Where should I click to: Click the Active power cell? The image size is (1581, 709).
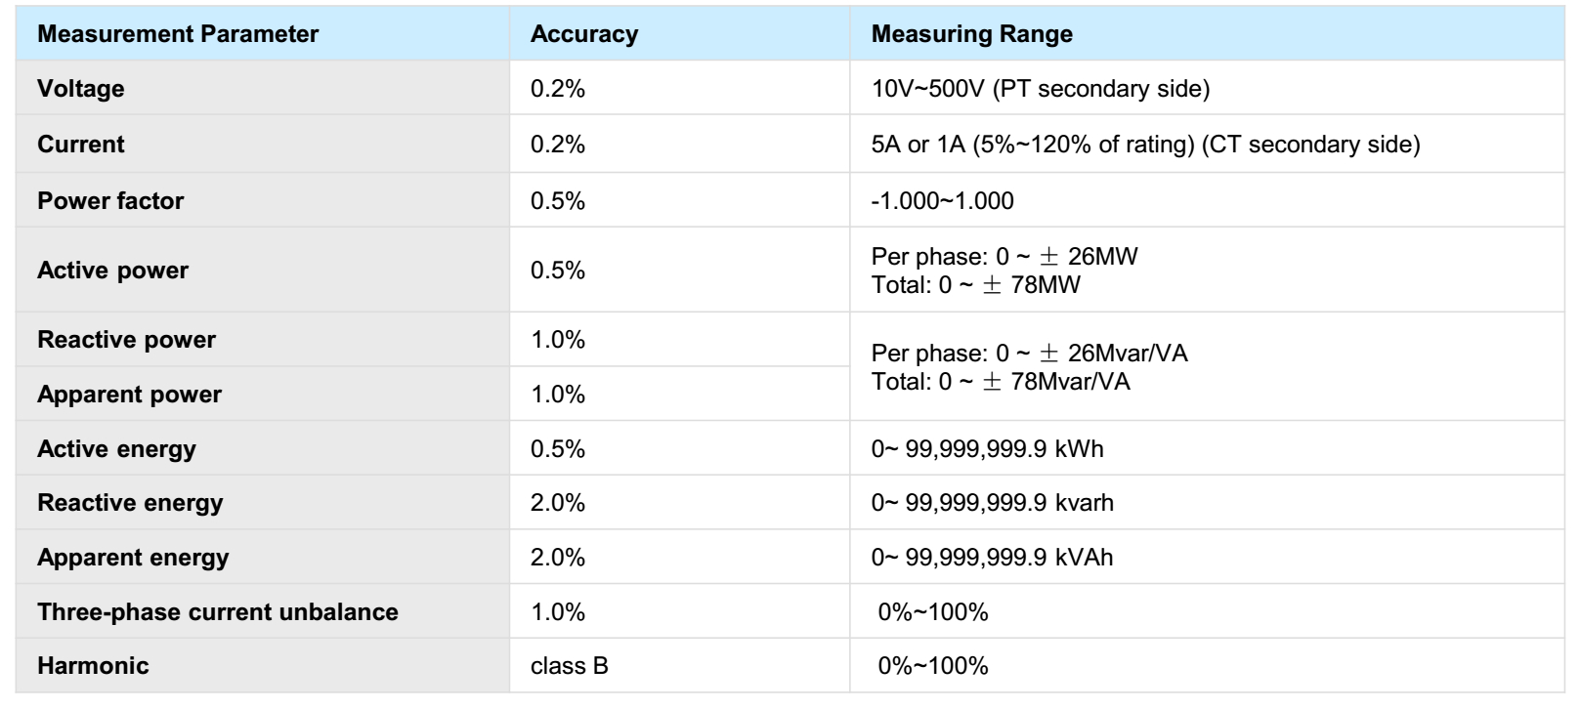click(112, 271)
